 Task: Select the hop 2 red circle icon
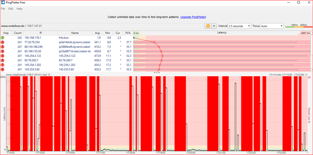[x=3, y=42]
